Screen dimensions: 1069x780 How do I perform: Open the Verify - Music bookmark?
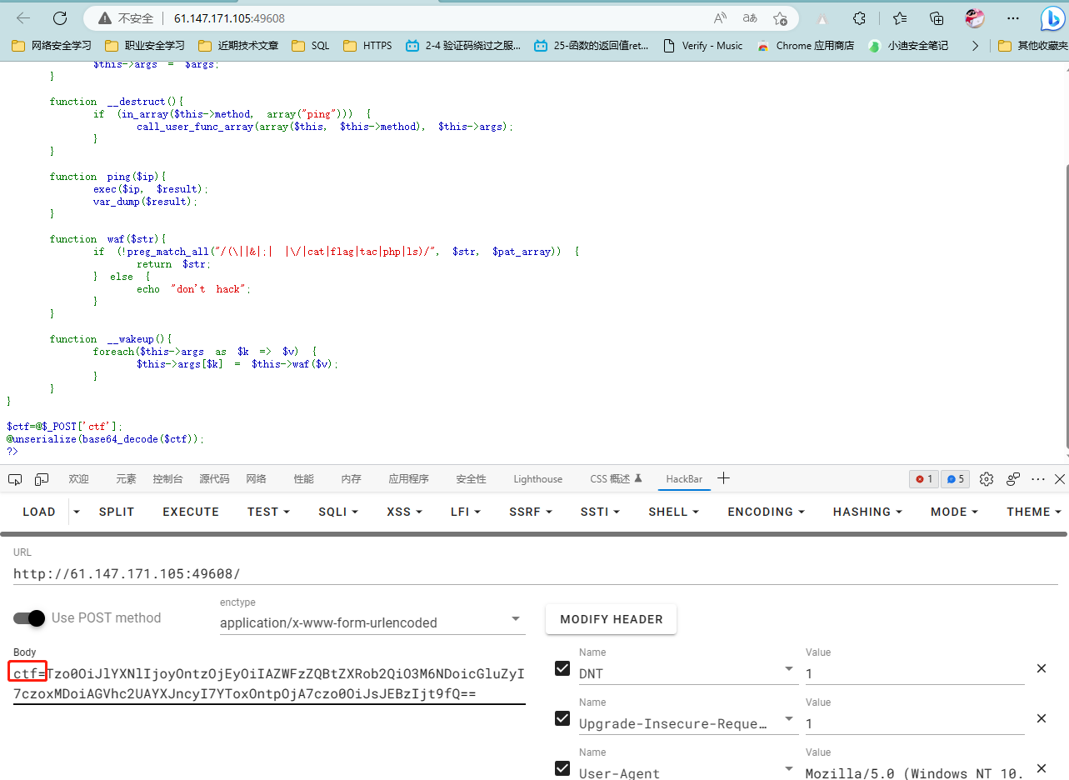click(x=702, y=46)
